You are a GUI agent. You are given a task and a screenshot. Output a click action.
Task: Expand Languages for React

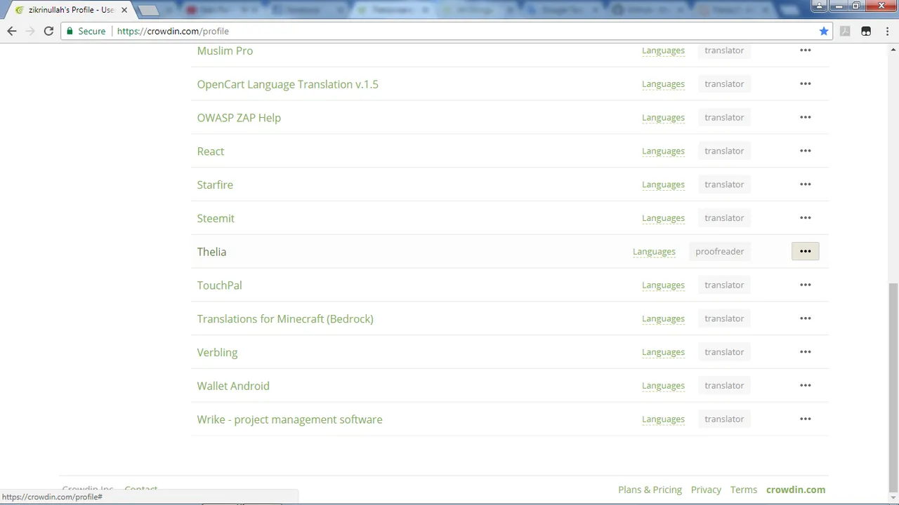(663, 151)
